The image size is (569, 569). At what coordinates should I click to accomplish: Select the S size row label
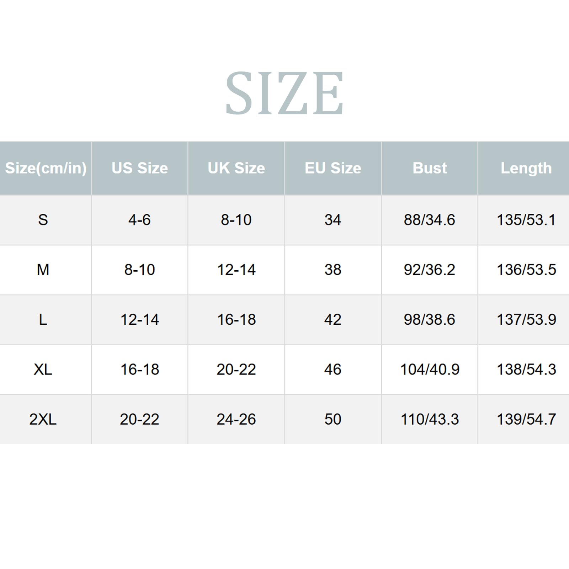[x=43, y=220]
